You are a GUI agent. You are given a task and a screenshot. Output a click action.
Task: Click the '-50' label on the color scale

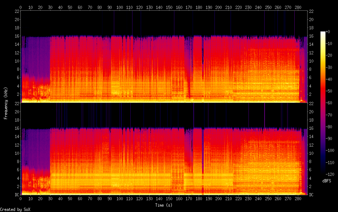(x=329, y=91)
